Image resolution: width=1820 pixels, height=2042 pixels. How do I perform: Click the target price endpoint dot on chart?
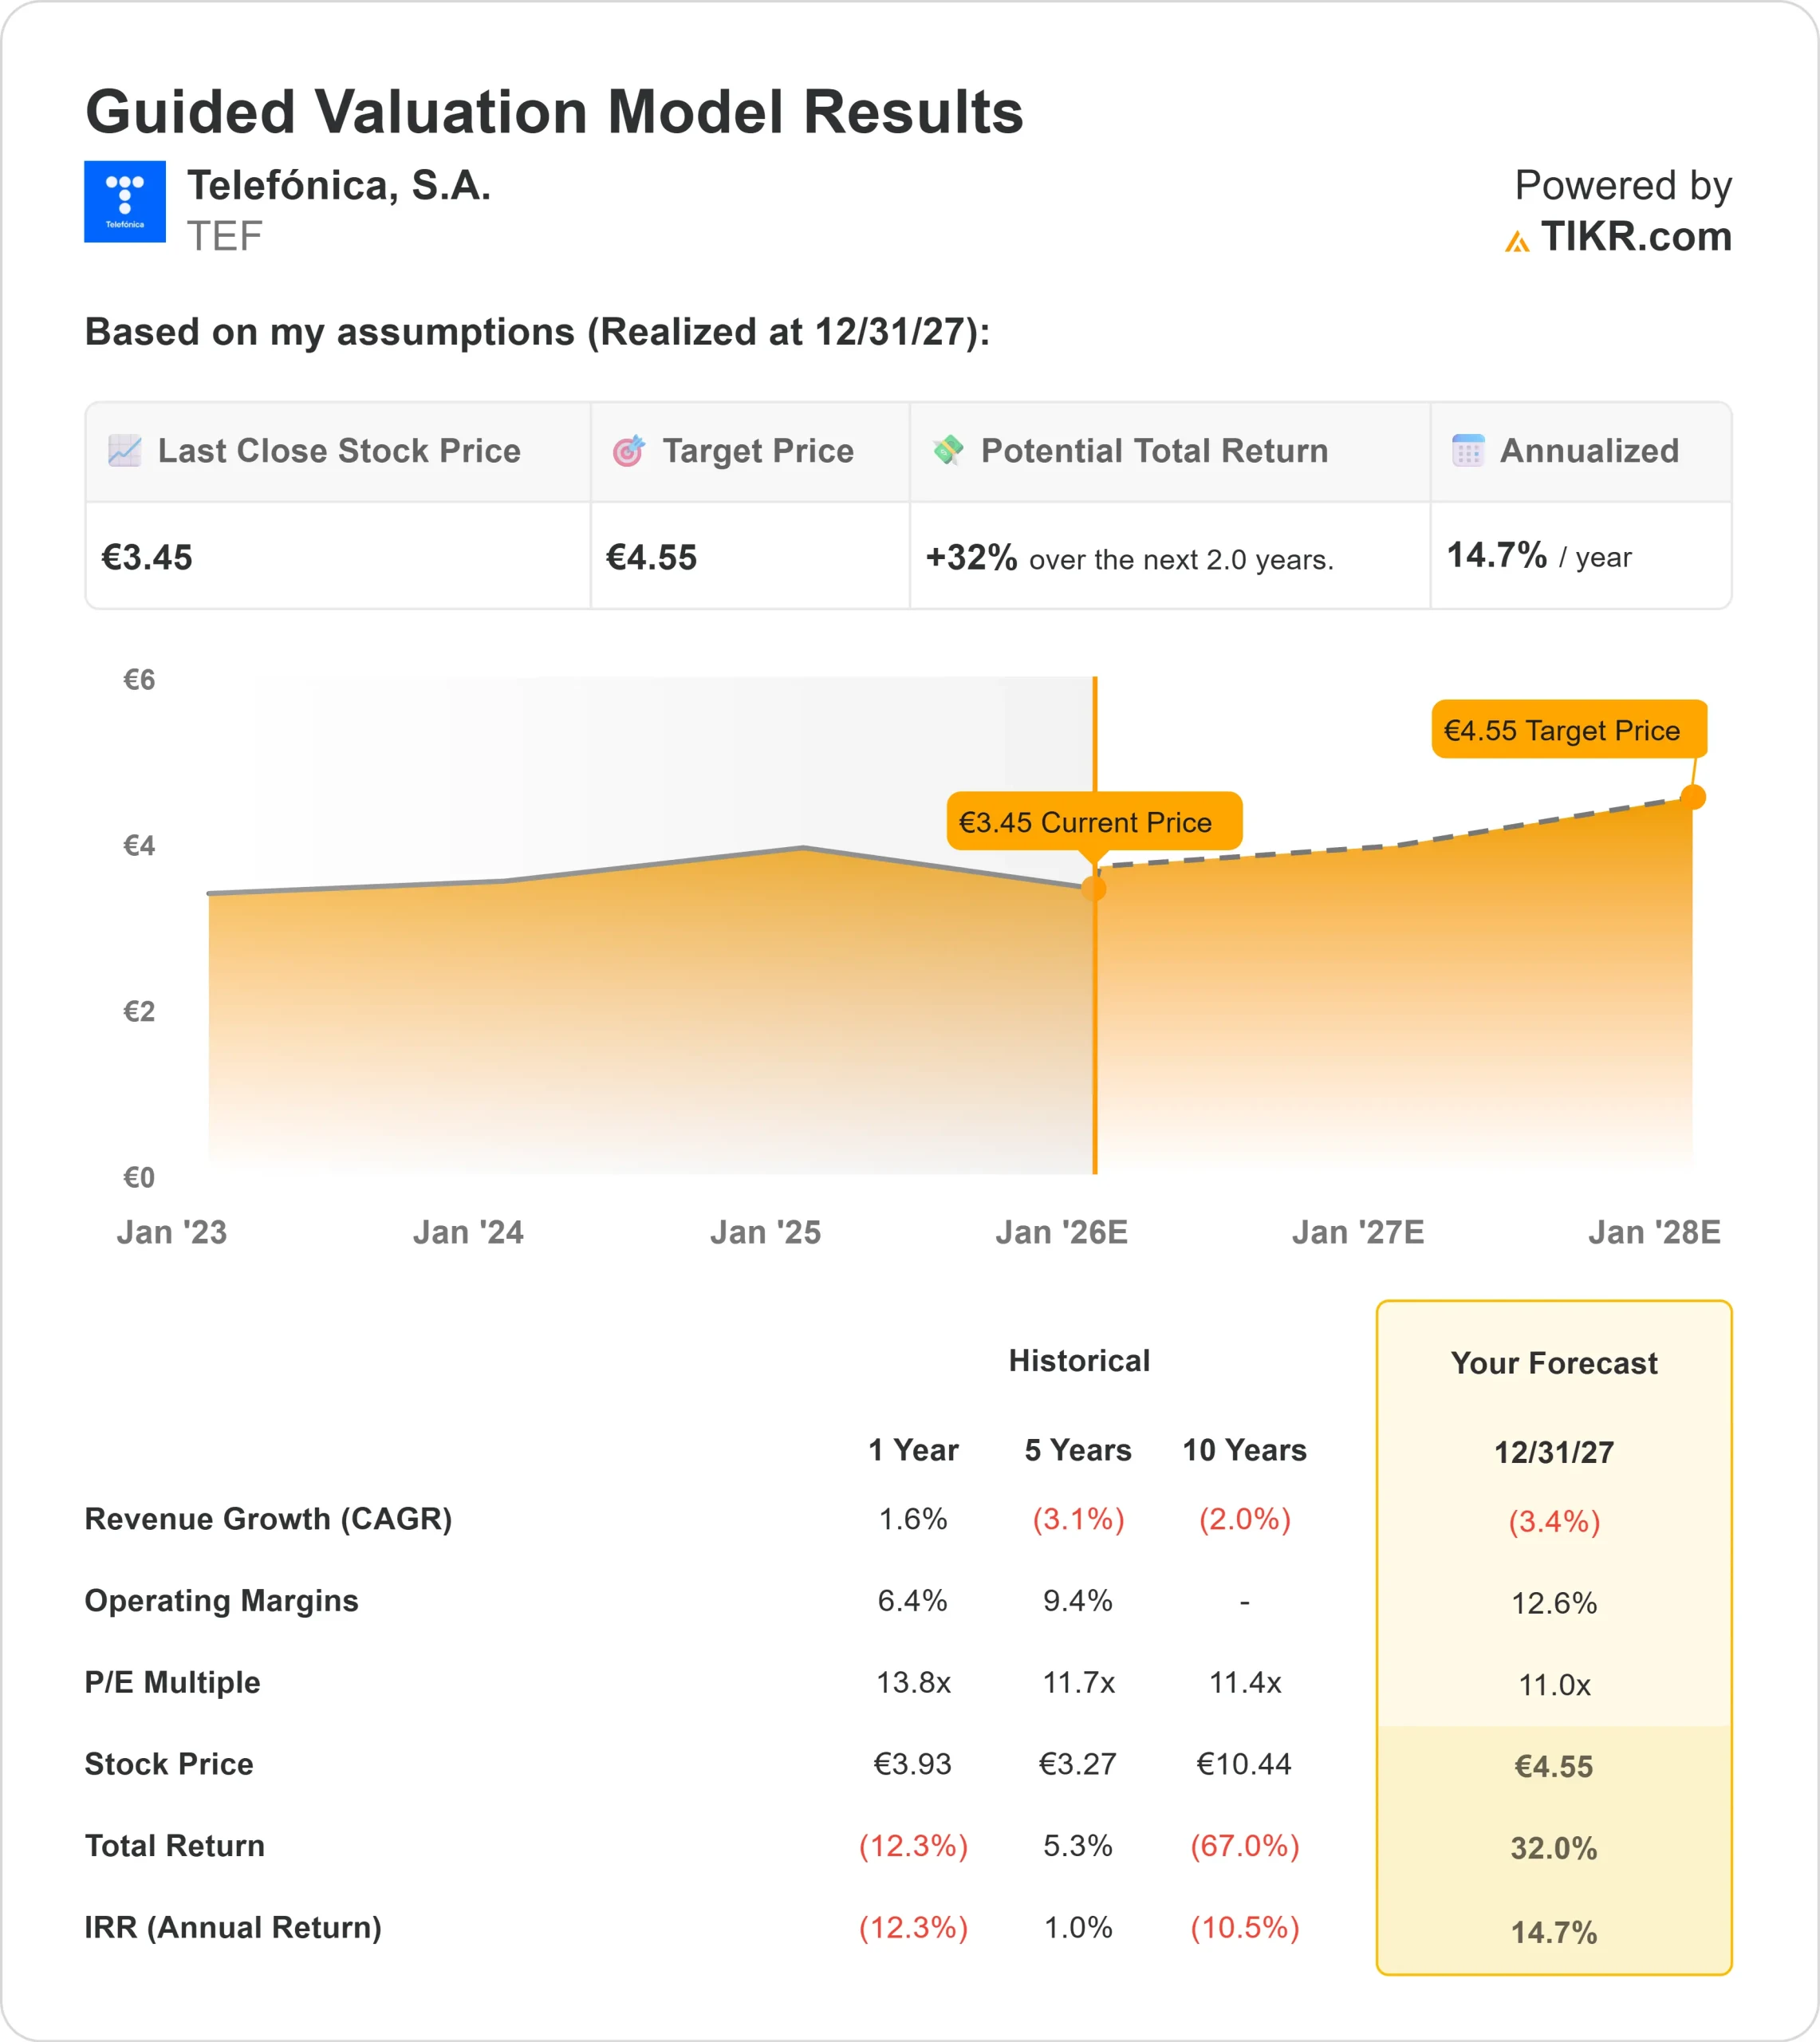(x=1692, y=797)
